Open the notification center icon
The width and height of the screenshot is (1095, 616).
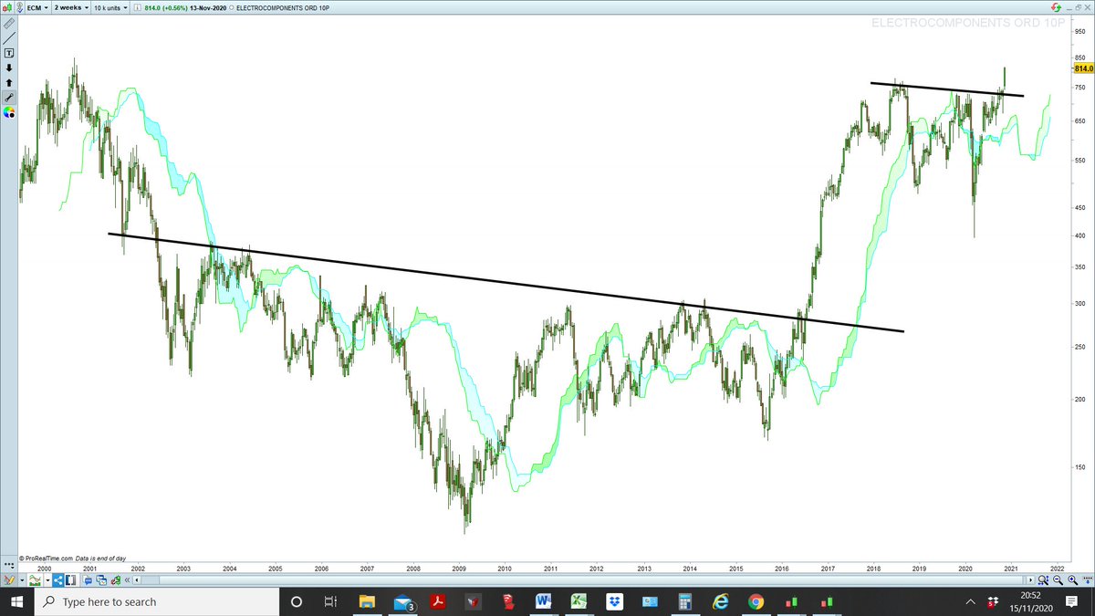click(1072, 602)
